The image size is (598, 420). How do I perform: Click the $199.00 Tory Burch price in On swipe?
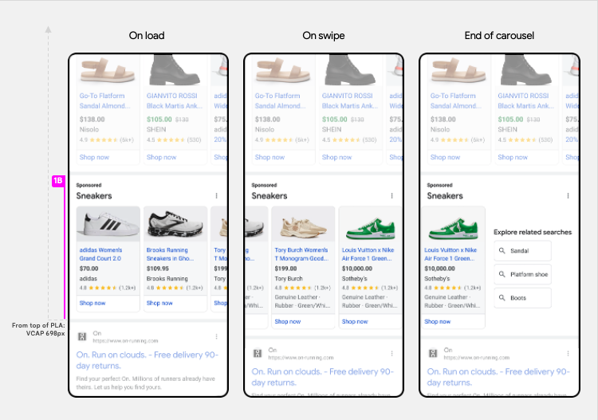point(285,269)
